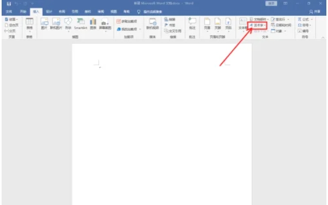The height and width of the screenshot is (205, 328).
Task: Switch to the Review (审阅) tab
Action: coord(101,12)
